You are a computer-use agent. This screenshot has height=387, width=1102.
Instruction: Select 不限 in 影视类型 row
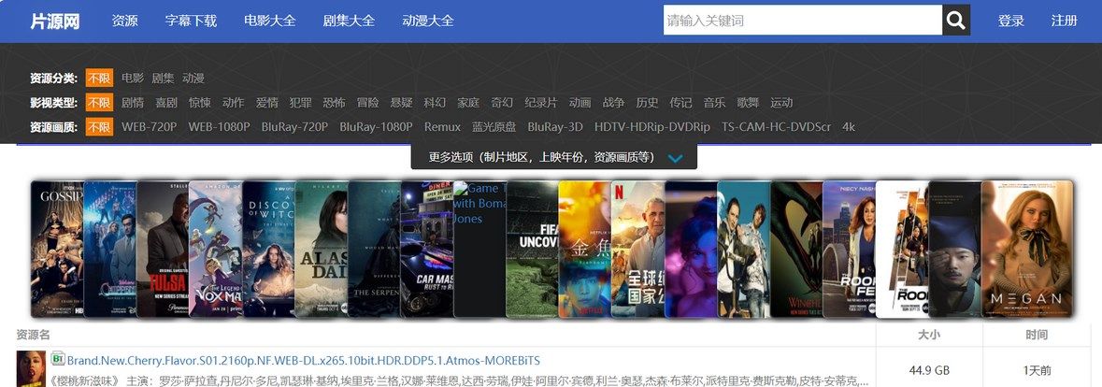coord(99,103)
